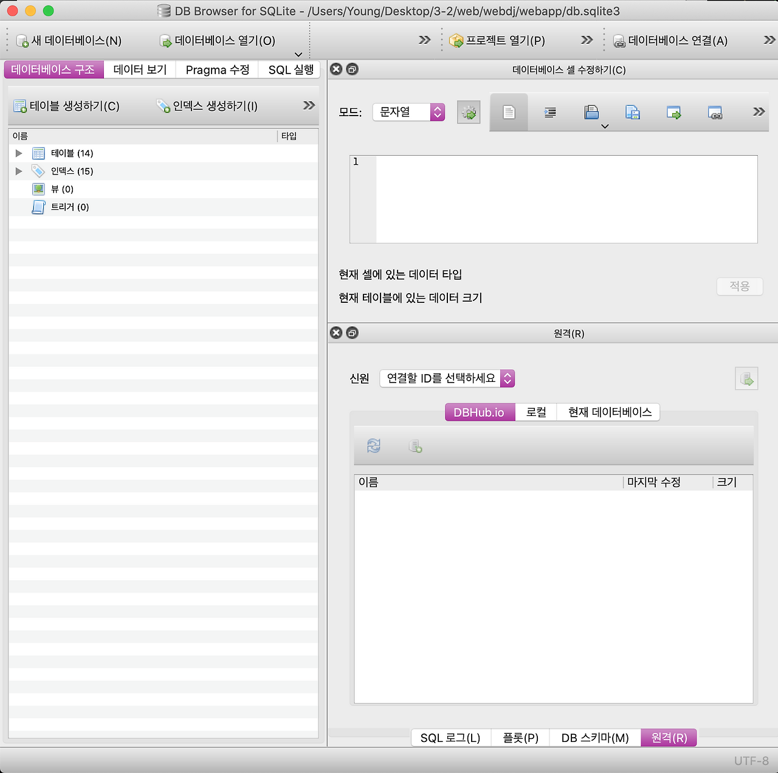
Task: Click the 새 데이터베이스(N) new database toolbar icon
Action: (22, 41)
